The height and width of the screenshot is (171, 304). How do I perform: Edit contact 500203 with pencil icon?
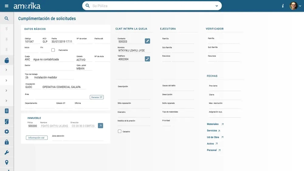147,41
